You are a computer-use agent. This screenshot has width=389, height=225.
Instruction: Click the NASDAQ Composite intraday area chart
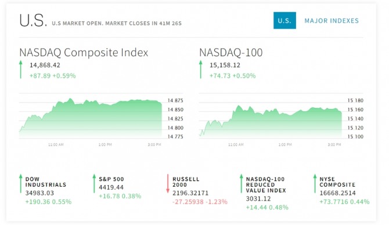point(91,118)
